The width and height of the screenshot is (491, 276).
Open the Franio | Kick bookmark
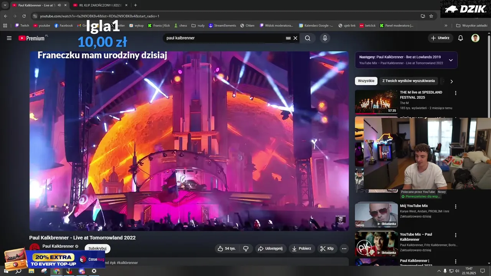coord(159,26)
